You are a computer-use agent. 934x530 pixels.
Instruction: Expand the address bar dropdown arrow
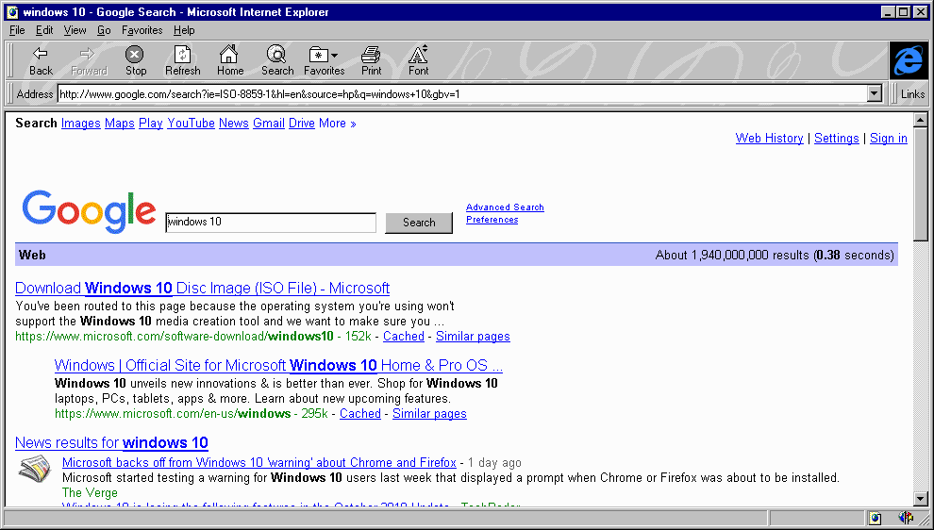click(875, 93)
